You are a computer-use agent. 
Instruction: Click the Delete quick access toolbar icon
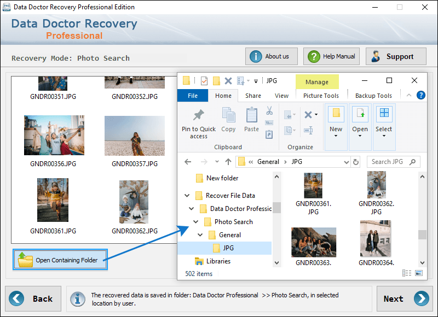tap(228, 81)
